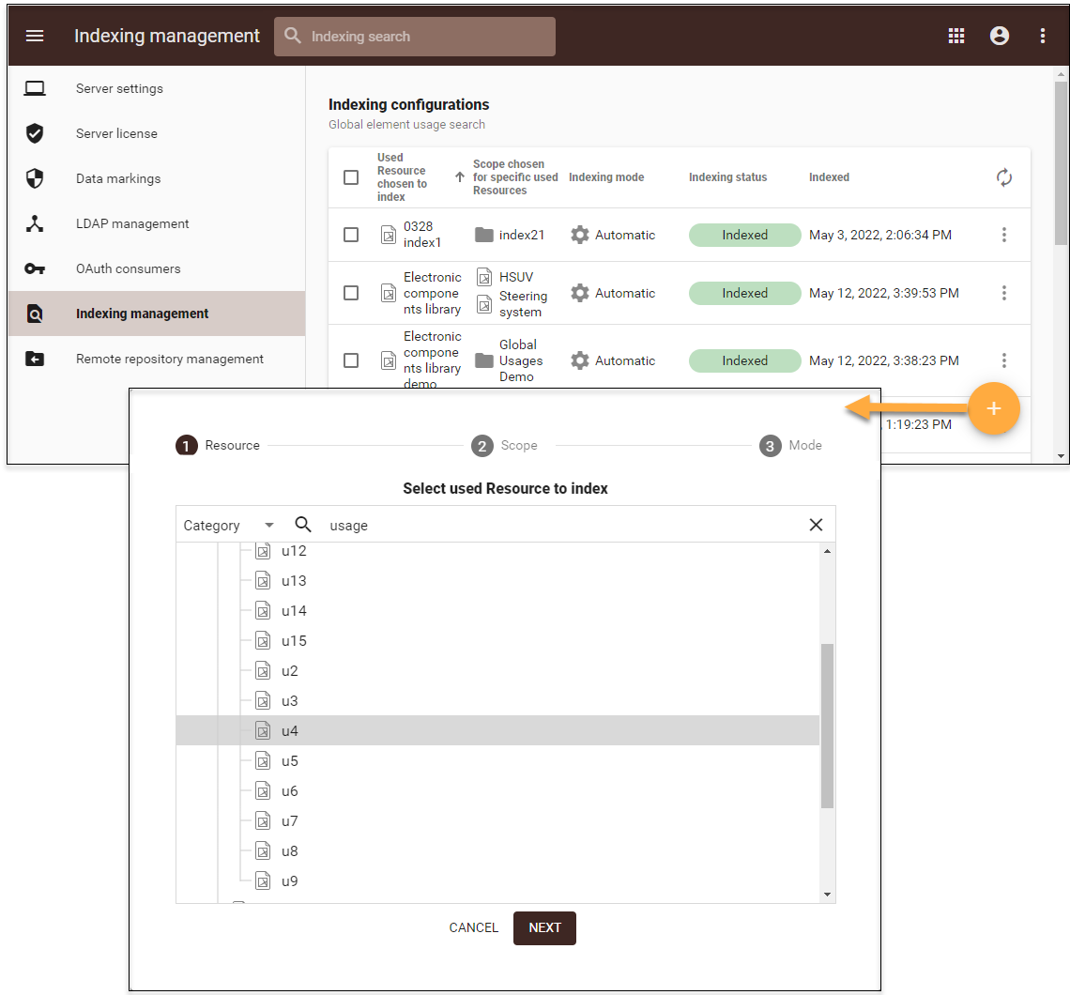Click the index21 folder icon

[483, 235]
